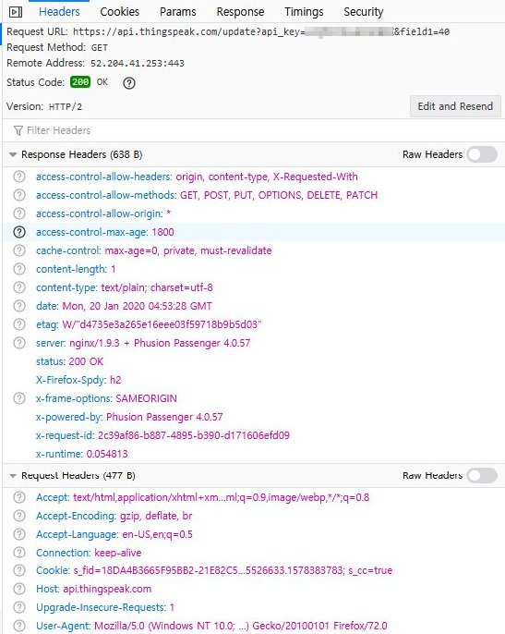505x634 pixels.
Task: Open help for the User-Agent header
Action: 19,626
